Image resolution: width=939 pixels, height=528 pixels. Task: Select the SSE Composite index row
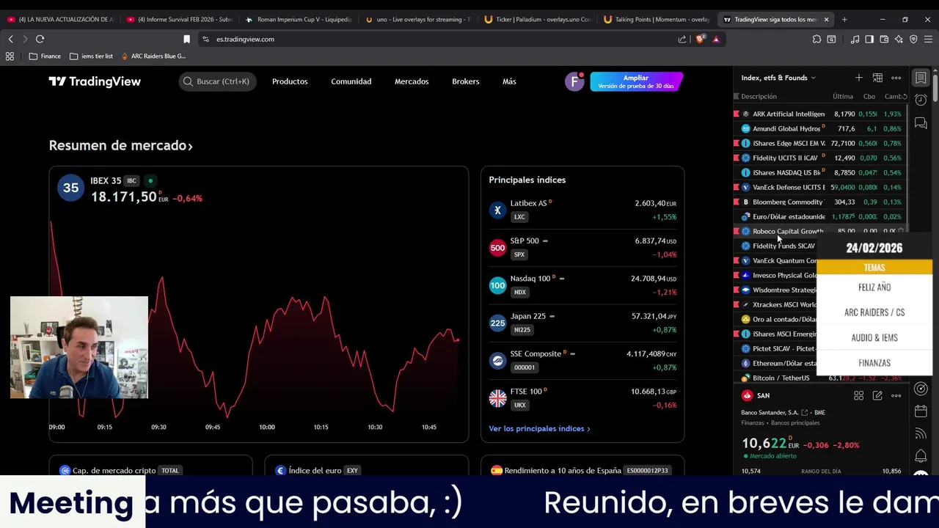click(582, 361)
